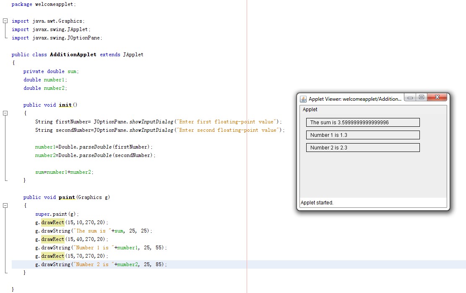Click the 'super.paint(g);' line

pos(57,214)
